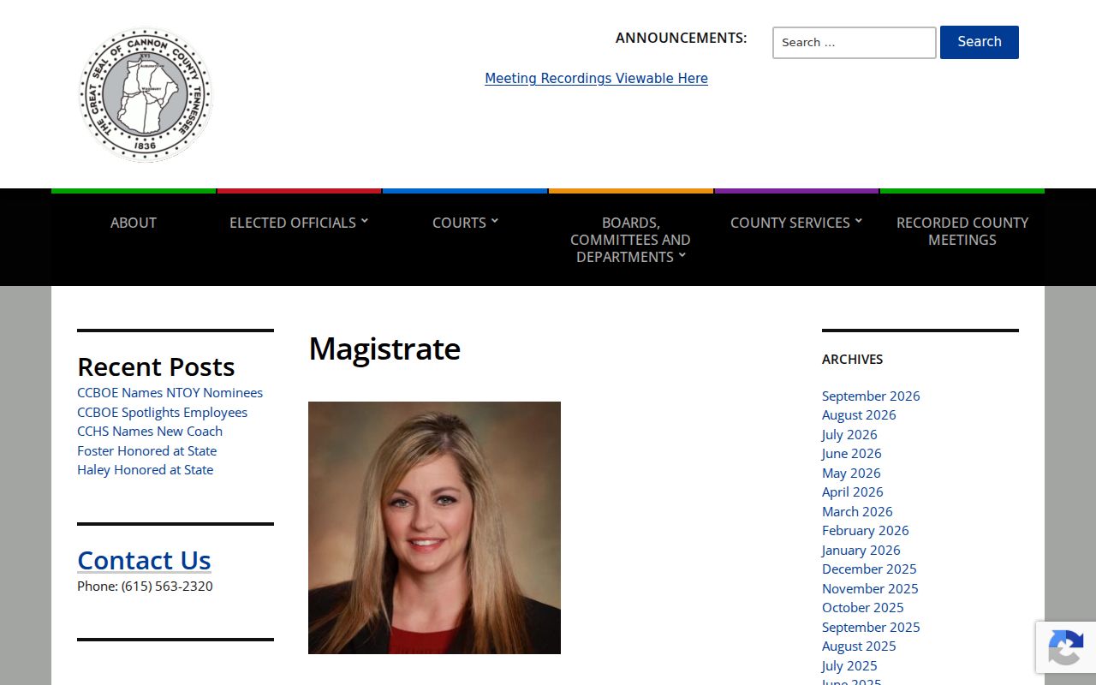This screenshot has width=1096, height=685.
Task: Open CCBOE Spotlights Employees post
Action: [162, 412]
